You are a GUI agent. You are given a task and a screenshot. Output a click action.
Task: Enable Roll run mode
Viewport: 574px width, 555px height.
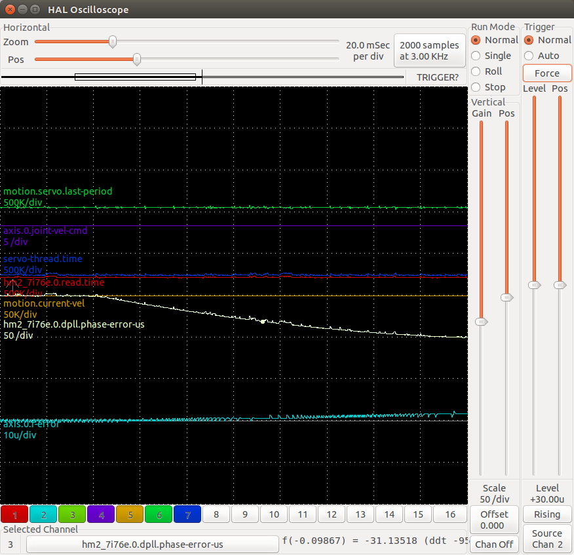tap(476, 71)
